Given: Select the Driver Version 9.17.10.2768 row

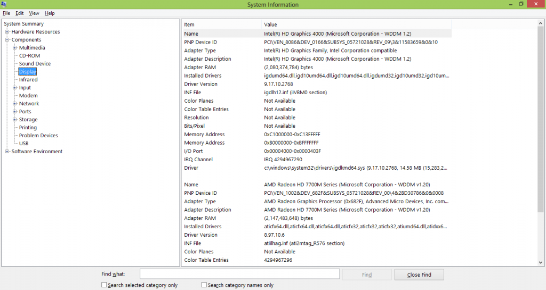Looking at the screenshot, I should (x=317, y=84).
